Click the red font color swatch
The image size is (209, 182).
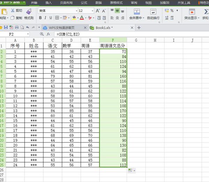tap(82, 18)
